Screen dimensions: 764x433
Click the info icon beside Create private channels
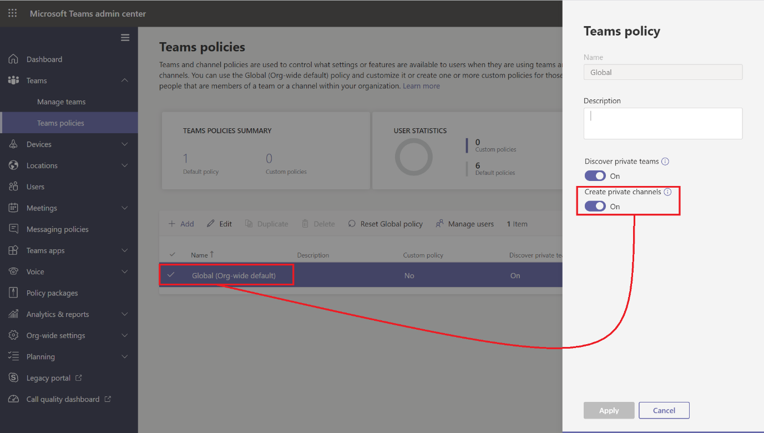click(667, 191)
